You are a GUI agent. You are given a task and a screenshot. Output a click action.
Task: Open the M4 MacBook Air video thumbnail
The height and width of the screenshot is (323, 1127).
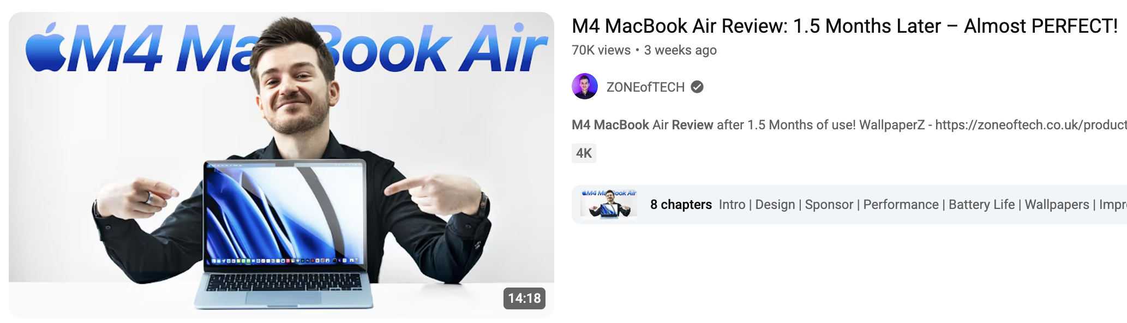pyautogui.click(x=281, y=165)
